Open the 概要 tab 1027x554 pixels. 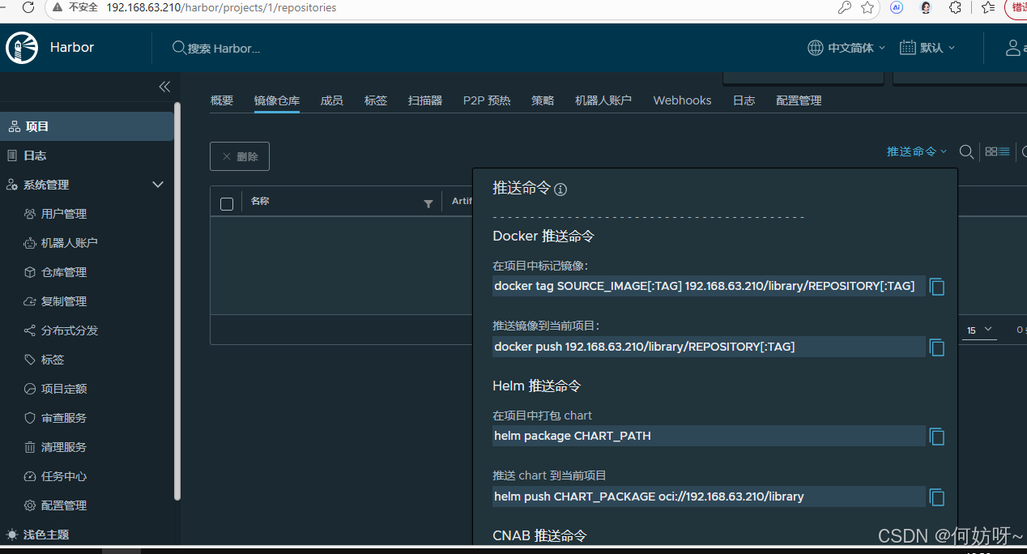click(x=222, y=100)
